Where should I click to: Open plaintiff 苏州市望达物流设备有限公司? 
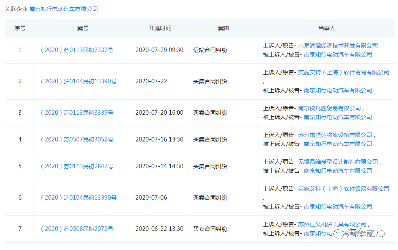click(x=335, y=135)
